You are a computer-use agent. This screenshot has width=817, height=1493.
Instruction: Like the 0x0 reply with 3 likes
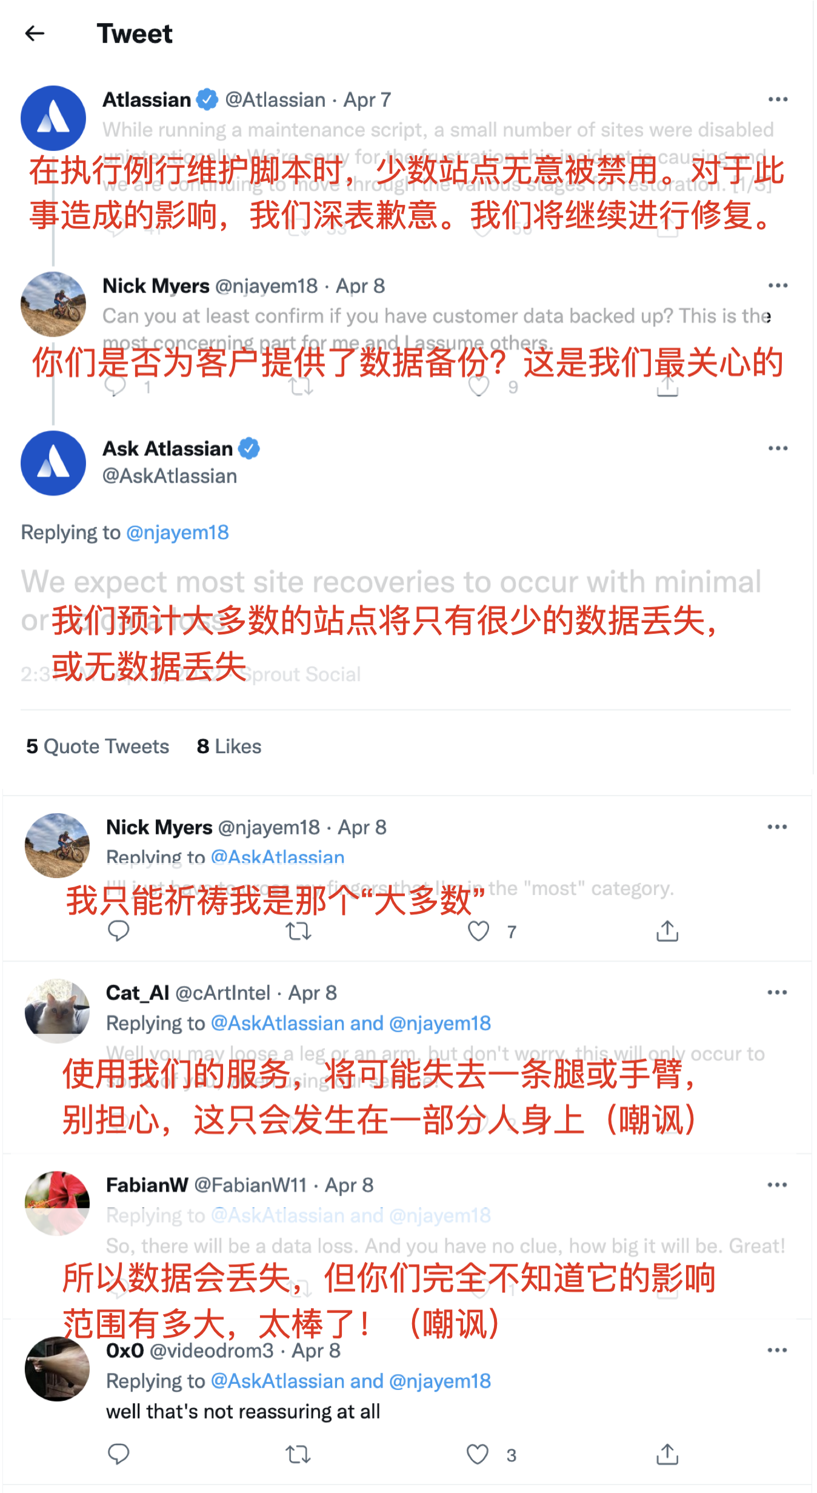point(478,1454)
